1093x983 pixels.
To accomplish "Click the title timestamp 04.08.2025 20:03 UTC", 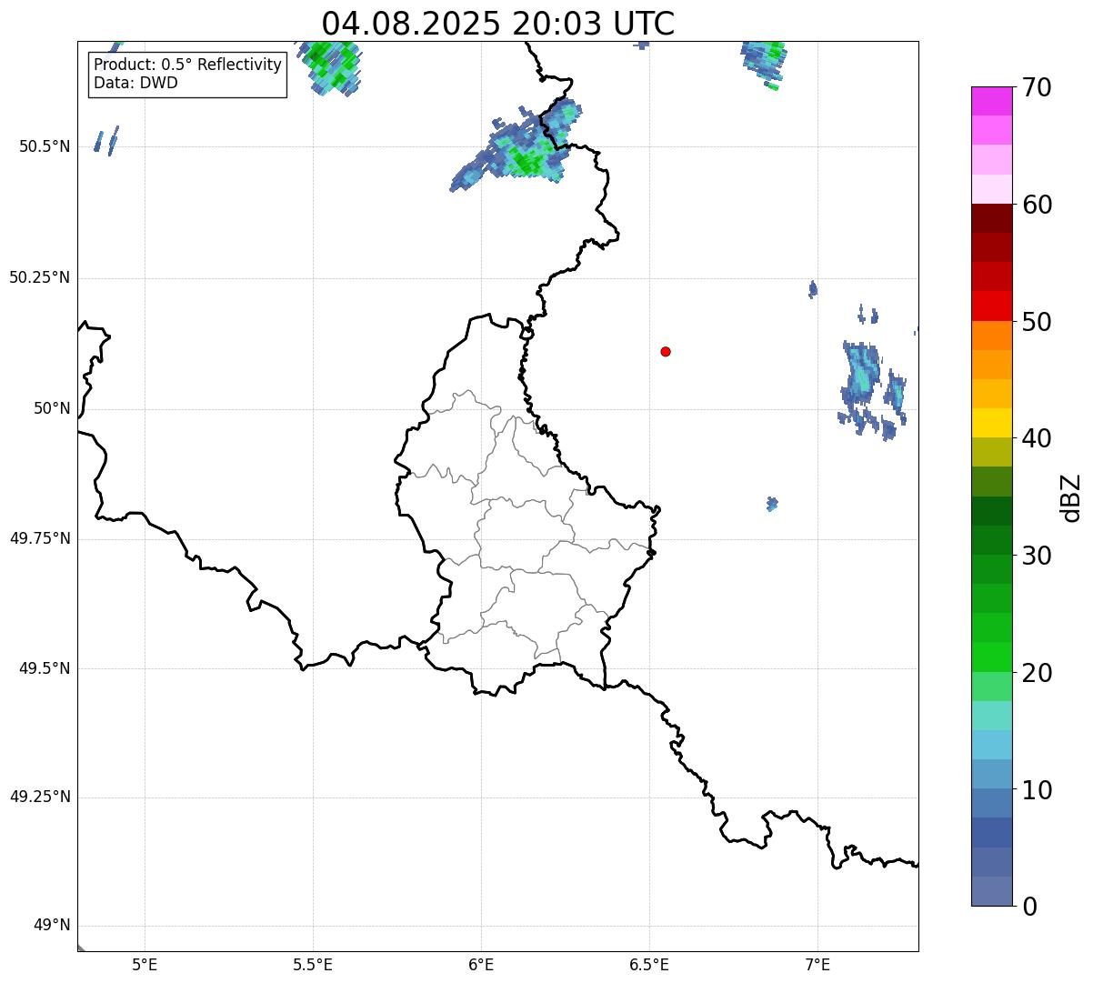I will coord(497,24).
